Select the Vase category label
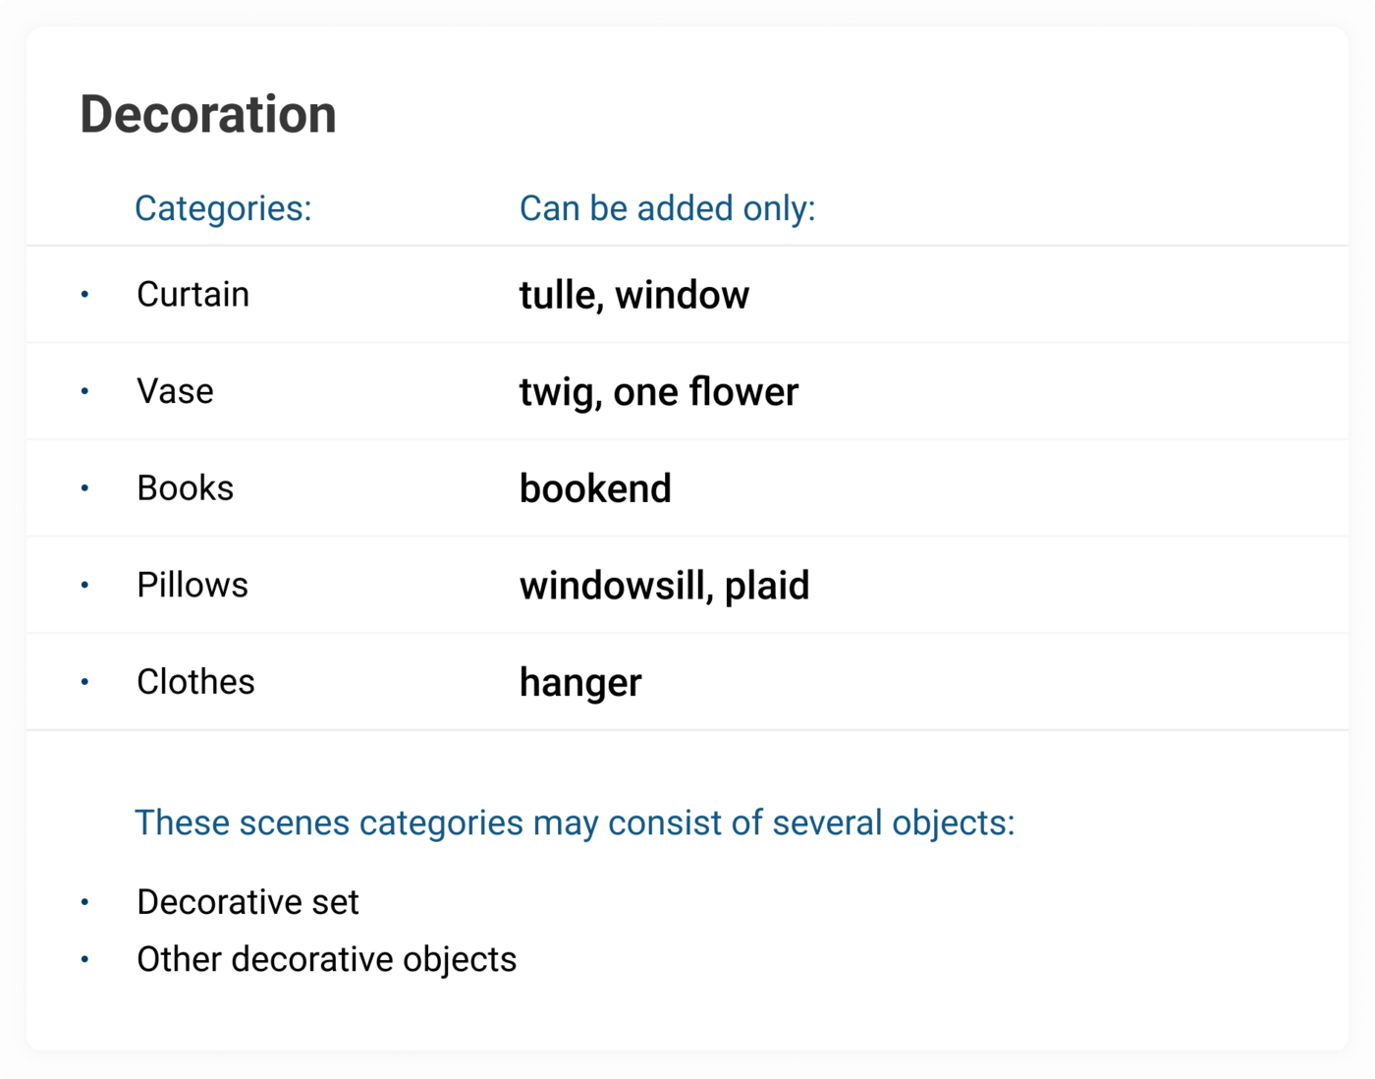Screen dimensions: 1375x1079 175,391
